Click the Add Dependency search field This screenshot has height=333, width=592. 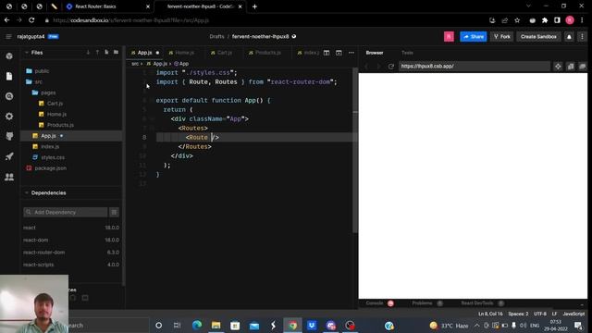tap(66, 212)
